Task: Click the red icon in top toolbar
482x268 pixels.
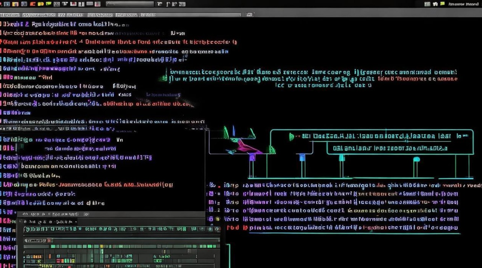Action: (33, 4)
